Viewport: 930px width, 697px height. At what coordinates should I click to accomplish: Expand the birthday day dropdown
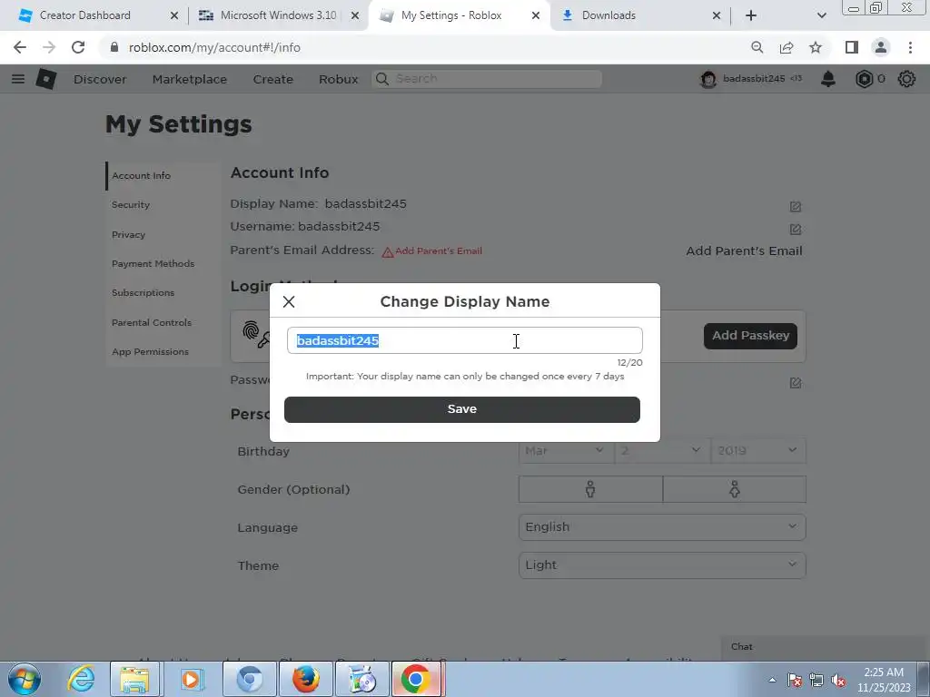coord(662,451)
